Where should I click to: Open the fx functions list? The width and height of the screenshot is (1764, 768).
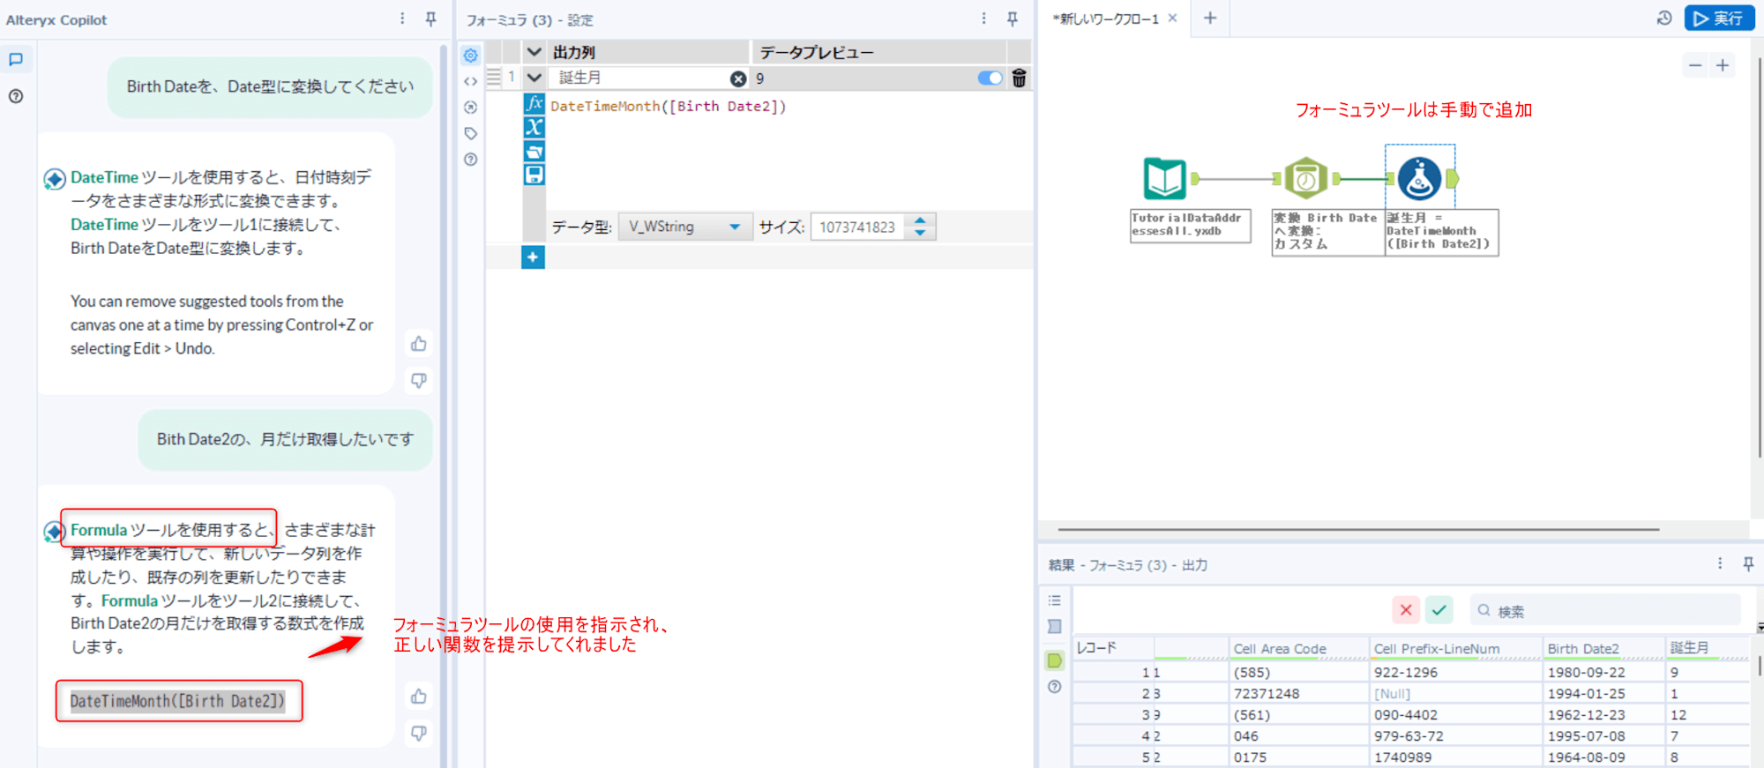click(x=534, y=104)
